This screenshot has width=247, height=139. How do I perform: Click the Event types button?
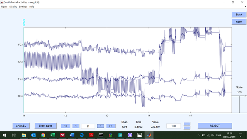46,126
